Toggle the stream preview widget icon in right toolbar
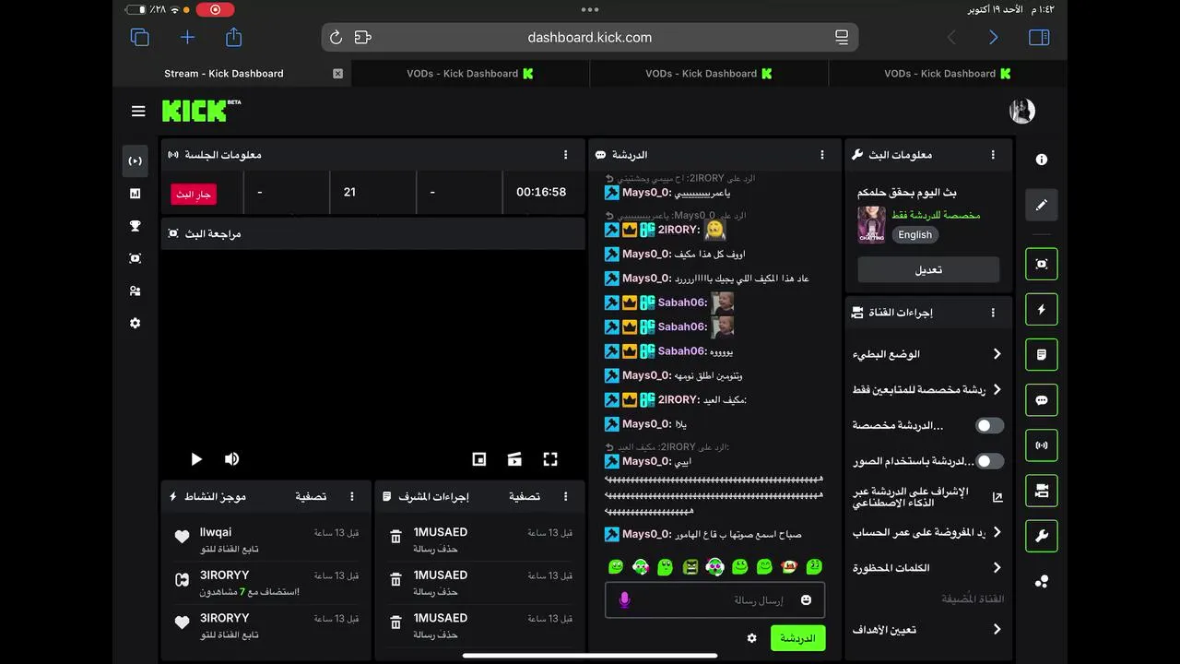This screenshot has height=664, width=1180. [x=1042, y=264]
